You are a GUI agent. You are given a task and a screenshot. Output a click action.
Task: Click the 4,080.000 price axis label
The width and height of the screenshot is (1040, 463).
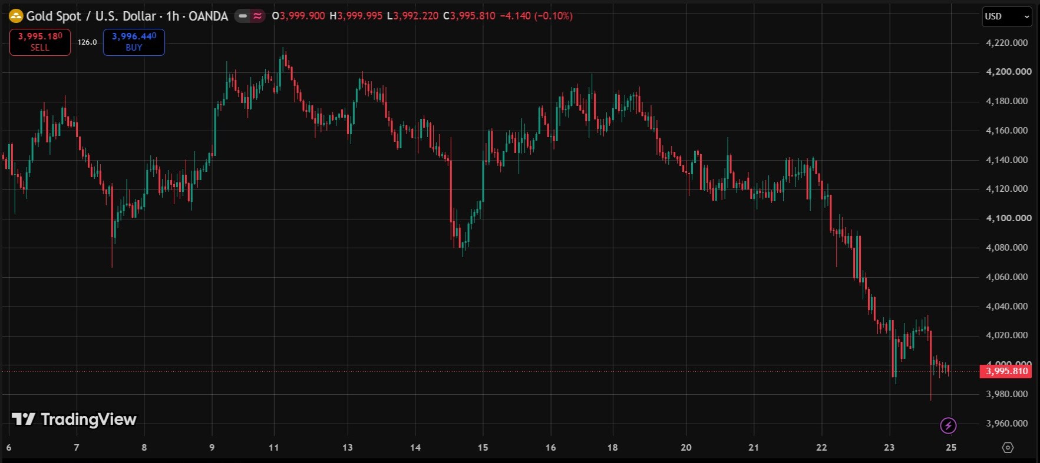point(1007,248)
